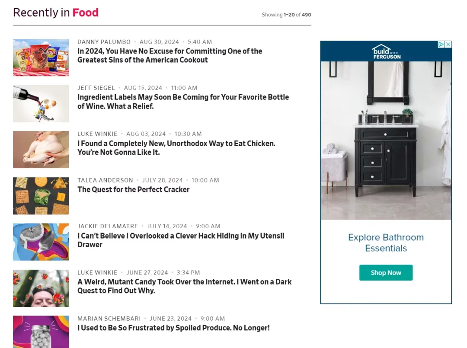Click the bathroom vanity ad image

386,140
